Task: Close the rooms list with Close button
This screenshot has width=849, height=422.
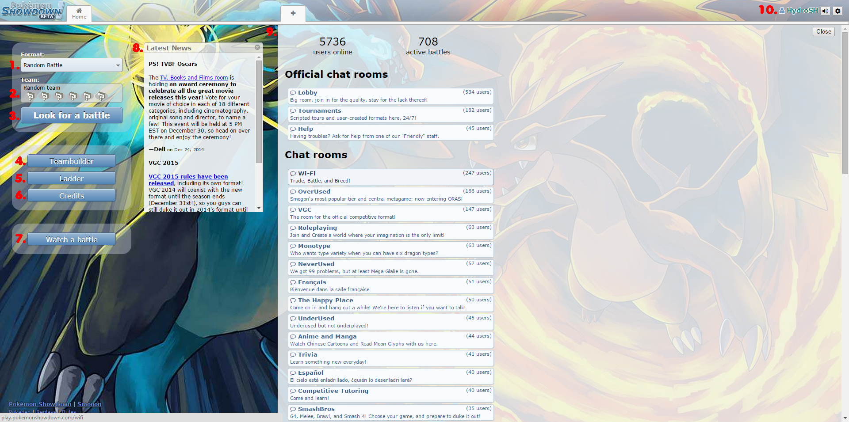Action: 823,32
